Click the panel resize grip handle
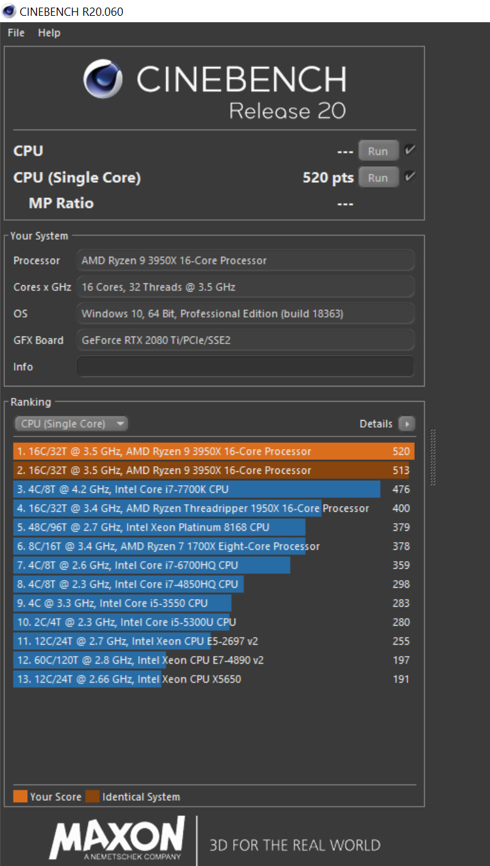The height and width of the screenshot is (866, 490). pyautogui.click(x=433, y=457)
